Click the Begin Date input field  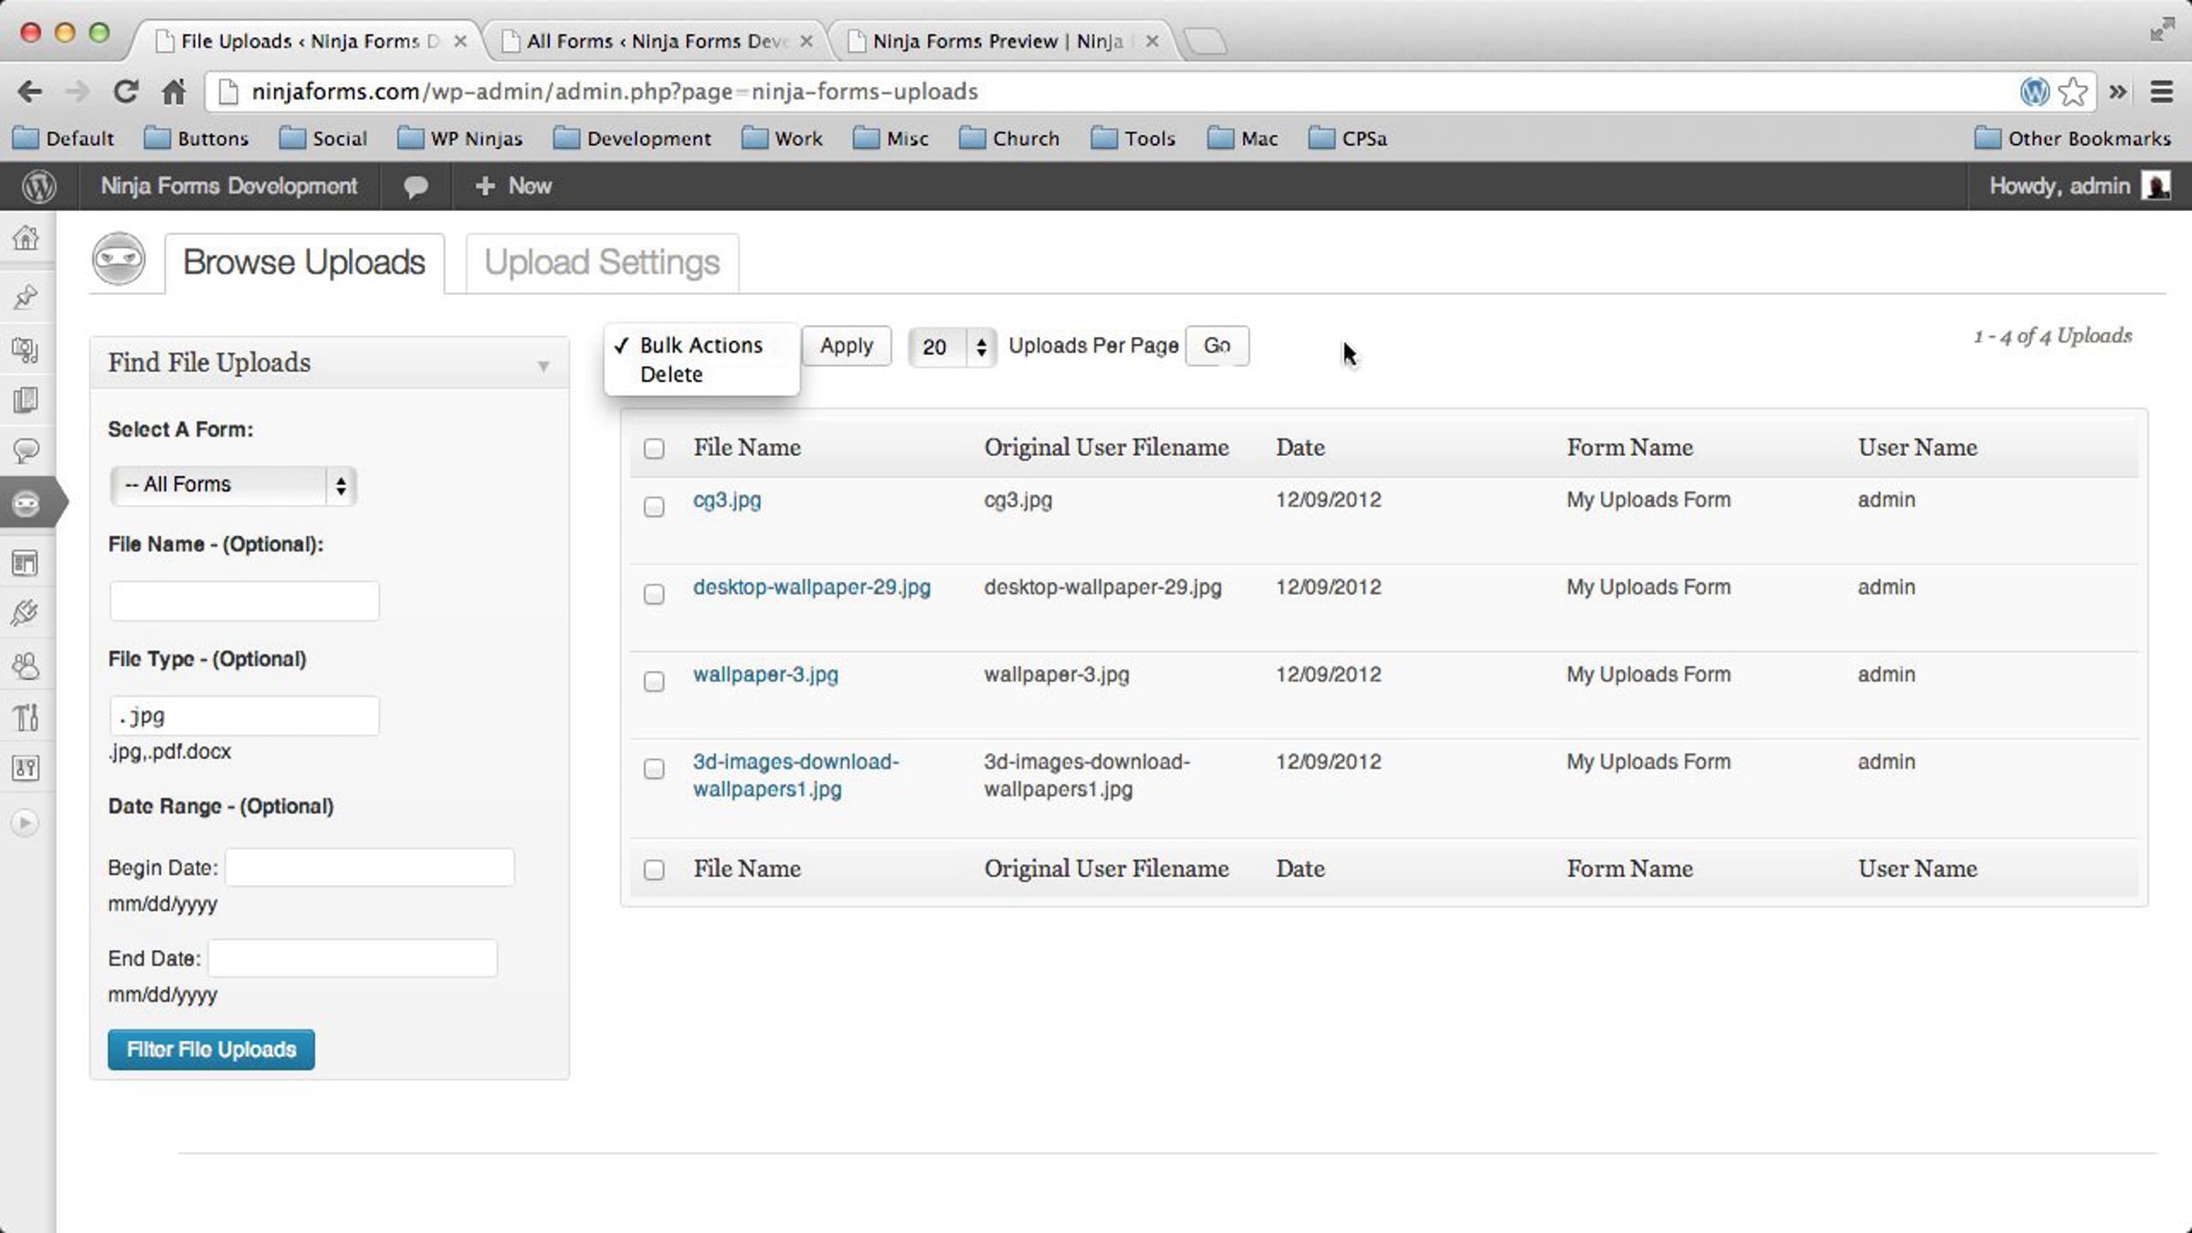pyautogui.click(x=370, y=868)
